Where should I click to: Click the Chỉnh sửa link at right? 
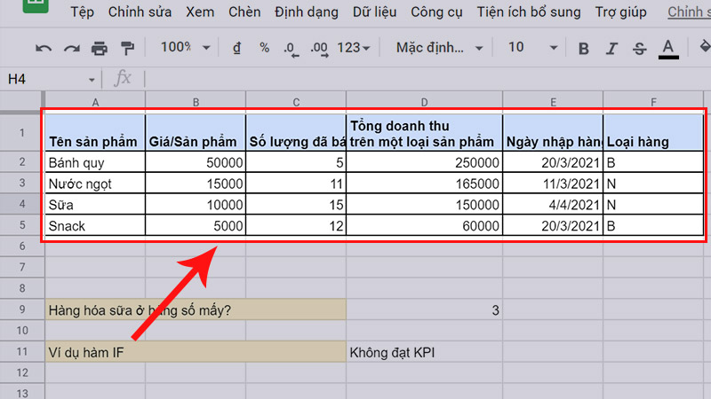click(x=690, y=12)
